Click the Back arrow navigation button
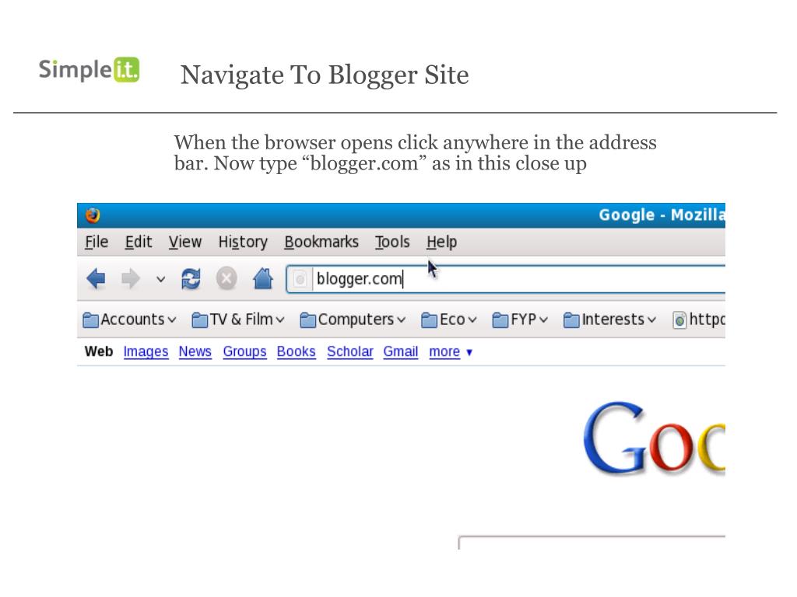This screenshot has width=797, height=597. 96,279
